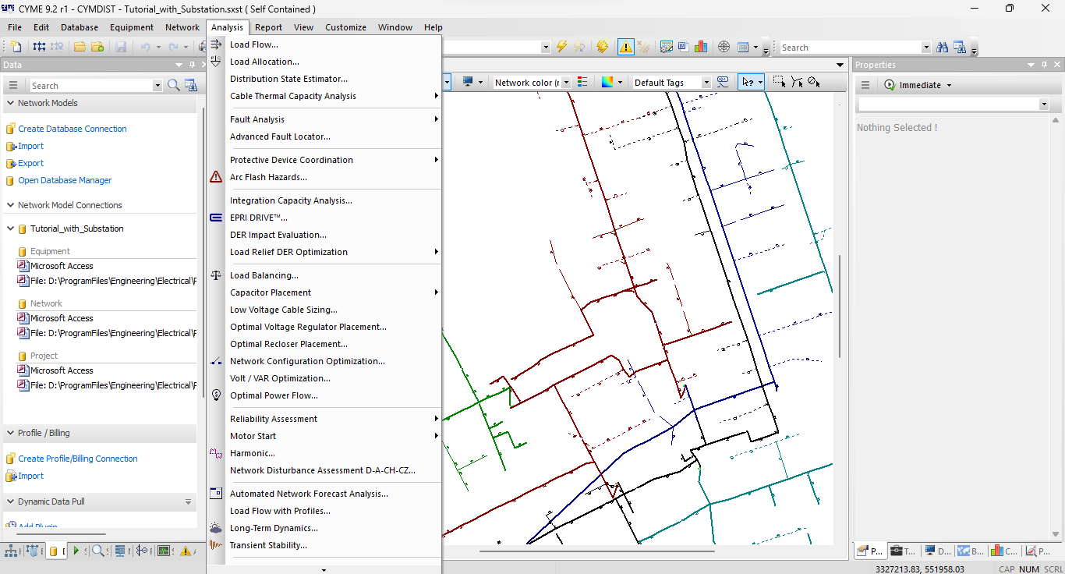Click Export link under Network Models
The height and width of the screenshot is (574, 1065).
coord(31,163)
